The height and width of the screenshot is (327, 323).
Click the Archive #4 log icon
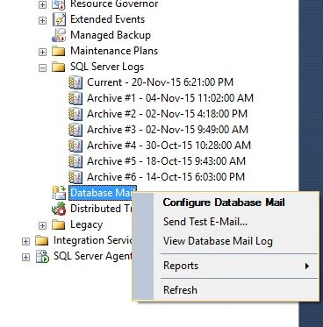75,146
